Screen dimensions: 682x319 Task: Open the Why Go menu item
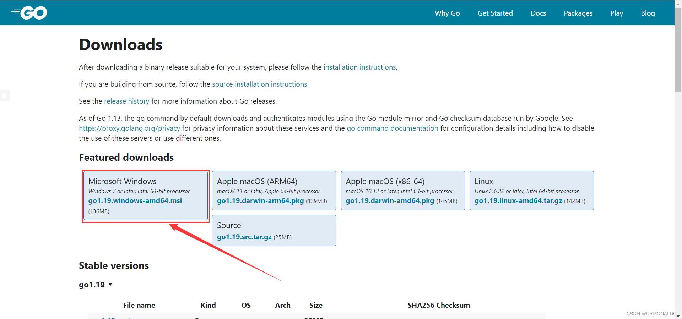447,13
